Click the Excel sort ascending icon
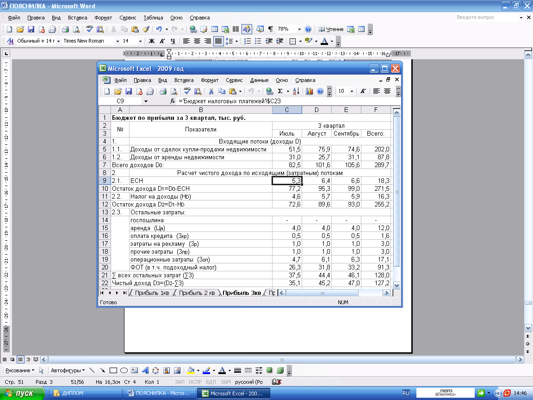The image size is (533, 400). 297,91
